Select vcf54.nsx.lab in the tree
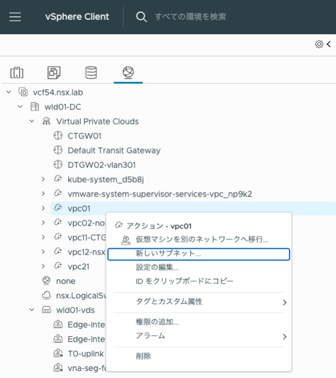Image resolution: width=336 pixels, height=378 pixels. pos(58,92)
